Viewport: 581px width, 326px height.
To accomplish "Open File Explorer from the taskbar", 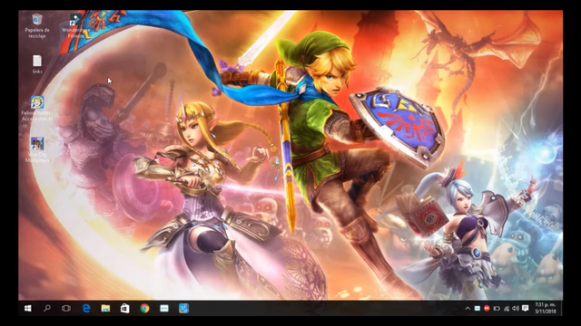I will (105, 308).
